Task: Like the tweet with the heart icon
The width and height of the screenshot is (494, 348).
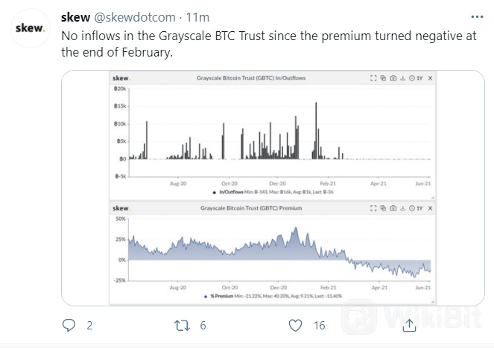Action: (295, 326)
